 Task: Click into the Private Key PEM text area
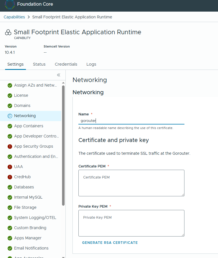pos(131,223)
